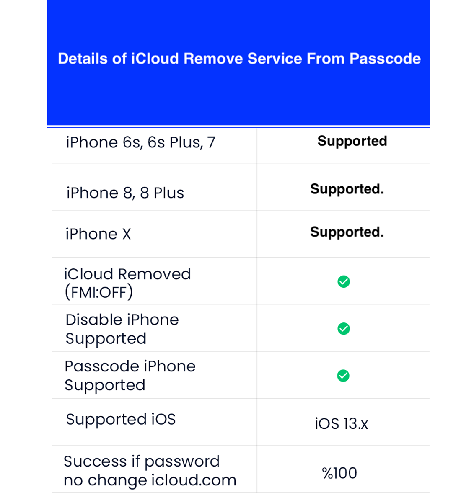This screenshot has height=495, width=474.
Task: Click Supported status in iPhone 8 row
Action: point(347,189)
